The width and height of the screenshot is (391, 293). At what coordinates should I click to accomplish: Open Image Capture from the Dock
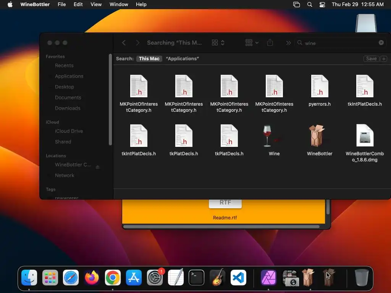(290, 278)
